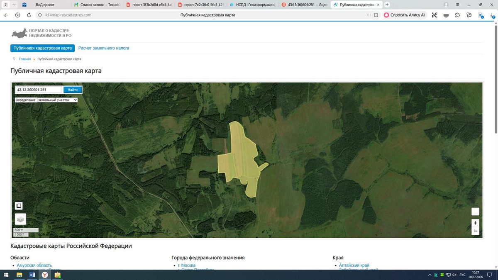This screenshot has height=280, width=498.
Task: Click the cadastral number search input field
Action: point(39,90)
